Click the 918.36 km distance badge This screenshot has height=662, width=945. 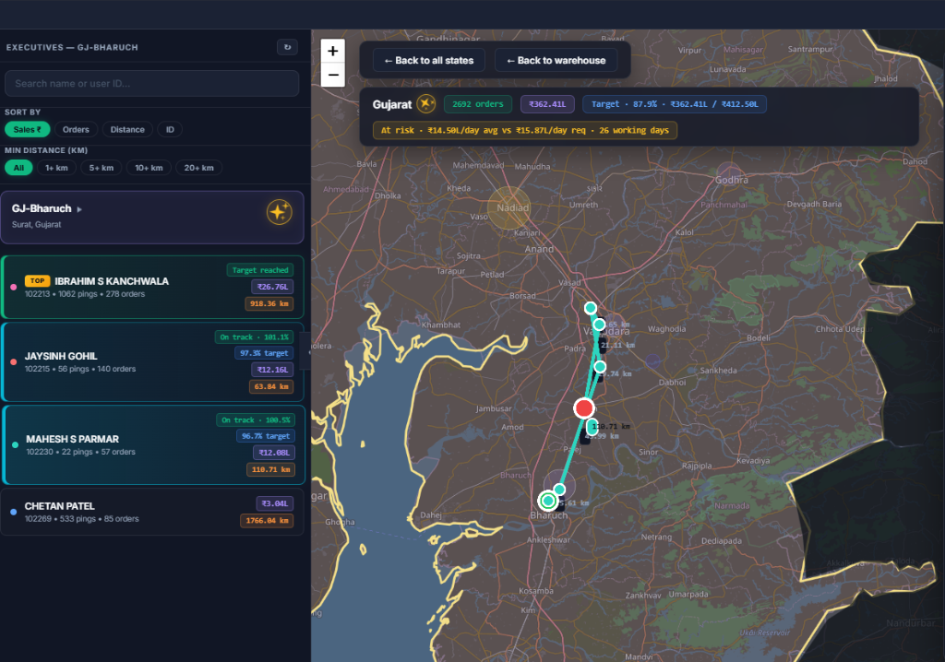[x=269, y=303]
